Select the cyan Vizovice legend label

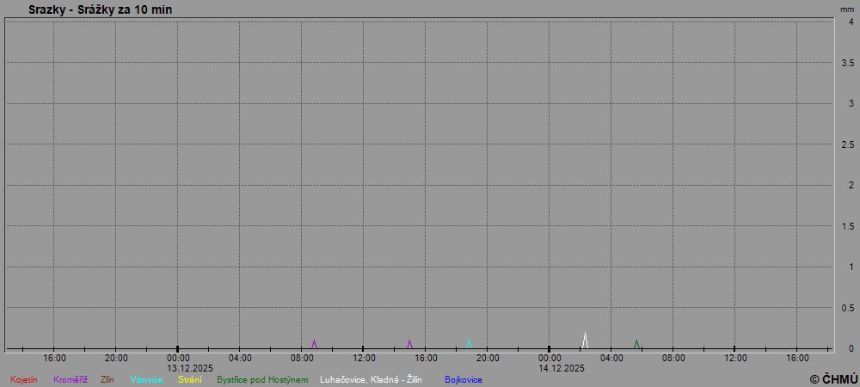(x=146, y=379)
